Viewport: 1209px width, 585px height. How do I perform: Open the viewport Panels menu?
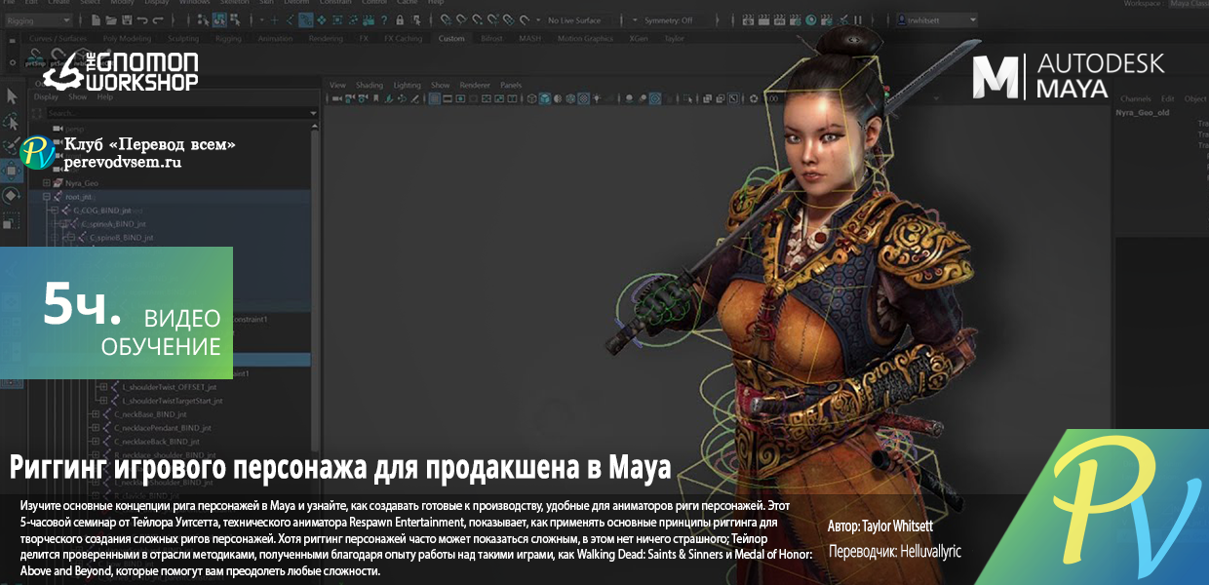pos(511,85)
